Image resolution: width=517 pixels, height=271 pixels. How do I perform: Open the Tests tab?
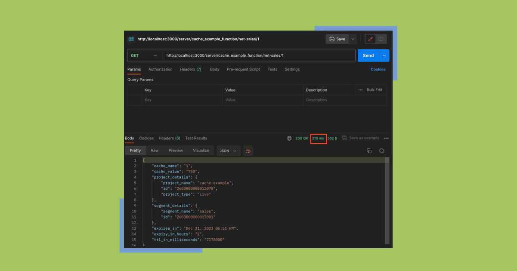(x=272, y=69)
